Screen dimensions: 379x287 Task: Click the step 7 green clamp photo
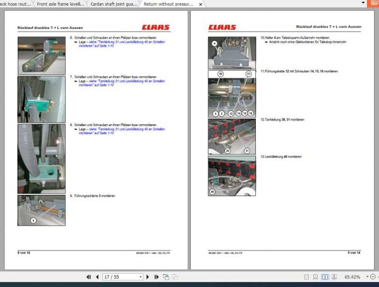[x=42, y=99]
